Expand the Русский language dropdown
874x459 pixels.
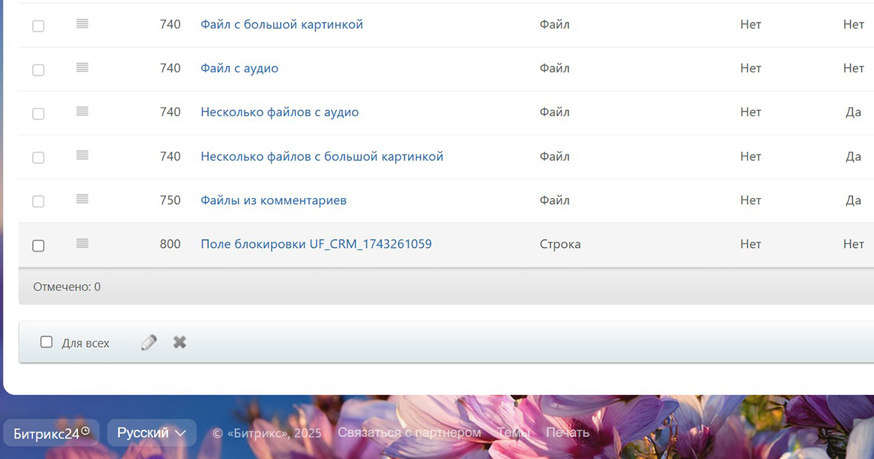coord(152,433)
